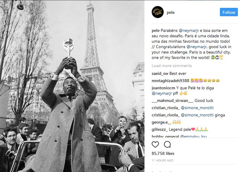
Task: Click the comment speech bubble icon
Action: [x=167, y=144]
